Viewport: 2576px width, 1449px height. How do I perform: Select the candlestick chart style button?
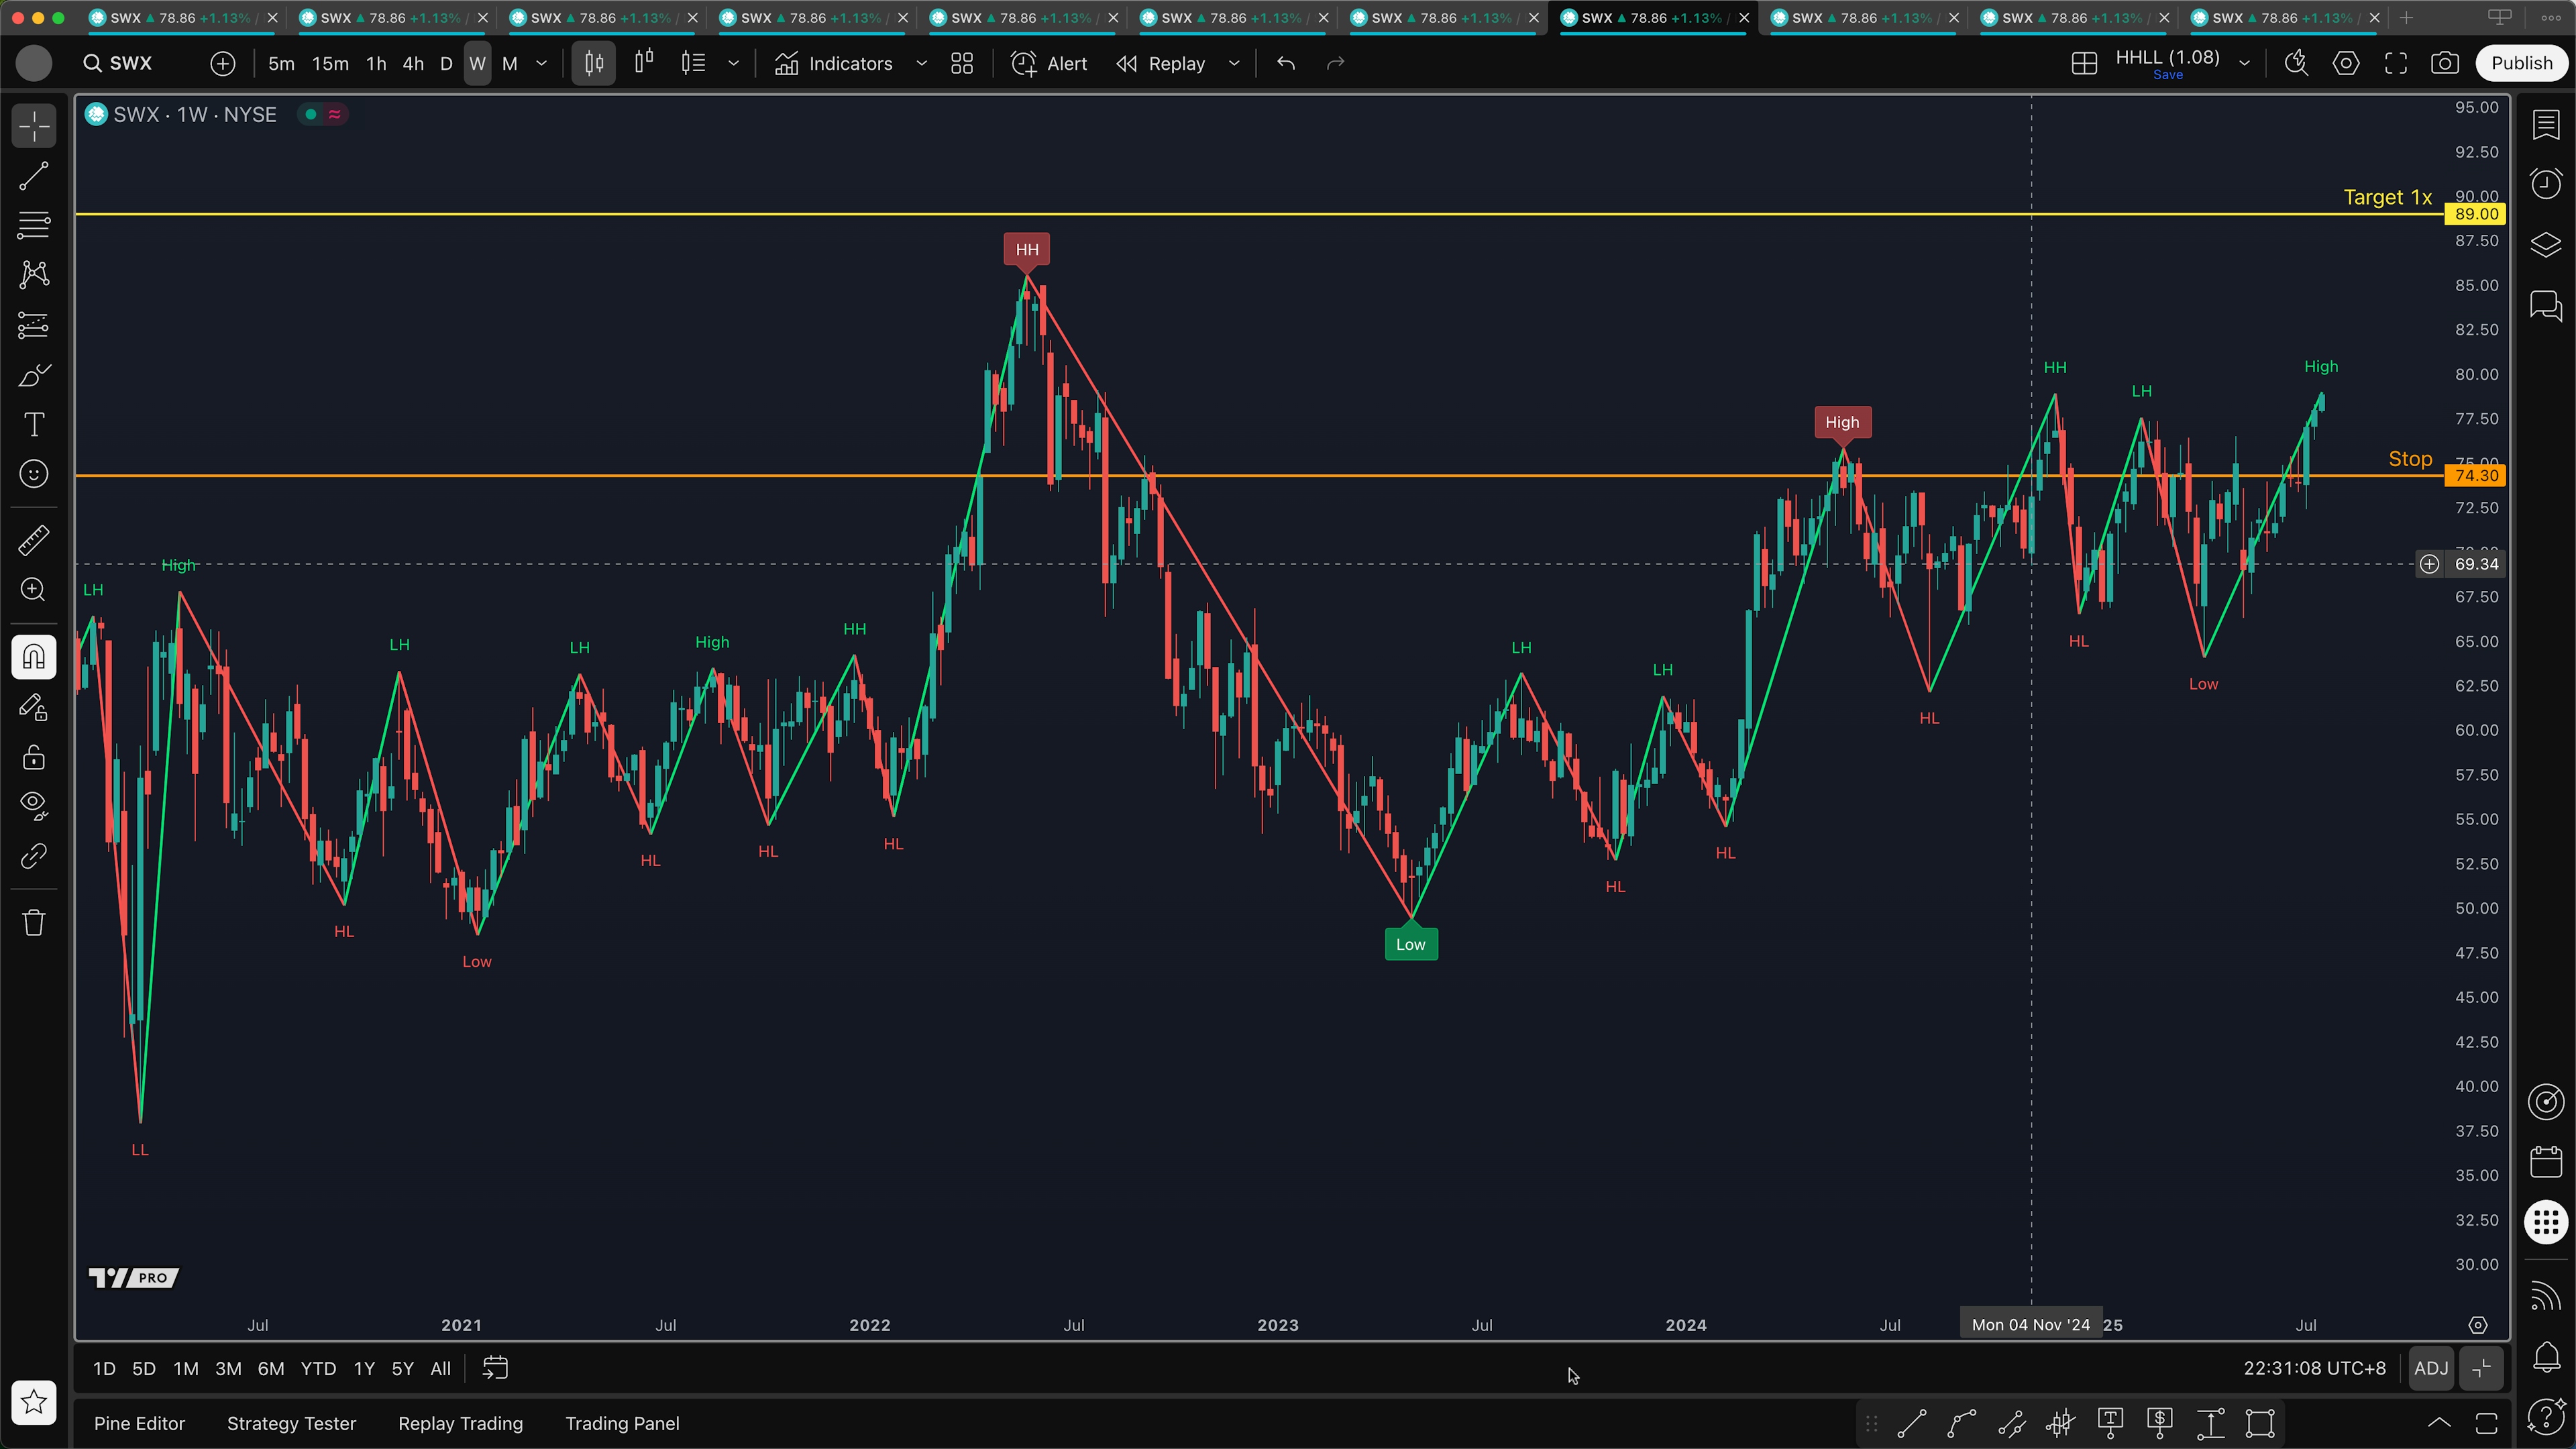[594, 64]
